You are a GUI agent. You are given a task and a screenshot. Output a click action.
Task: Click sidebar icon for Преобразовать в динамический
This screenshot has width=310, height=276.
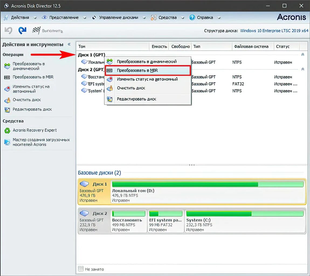7,66
